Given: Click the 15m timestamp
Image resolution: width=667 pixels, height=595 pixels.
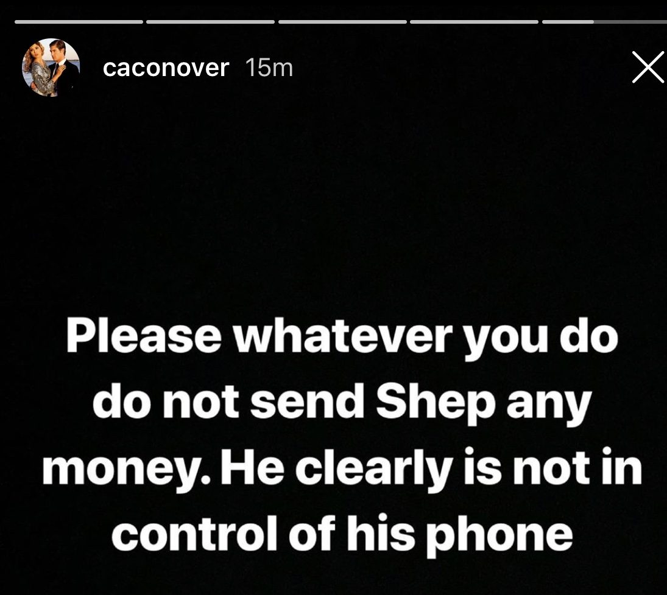Looking at the screenshot, I should click(269, 68).
